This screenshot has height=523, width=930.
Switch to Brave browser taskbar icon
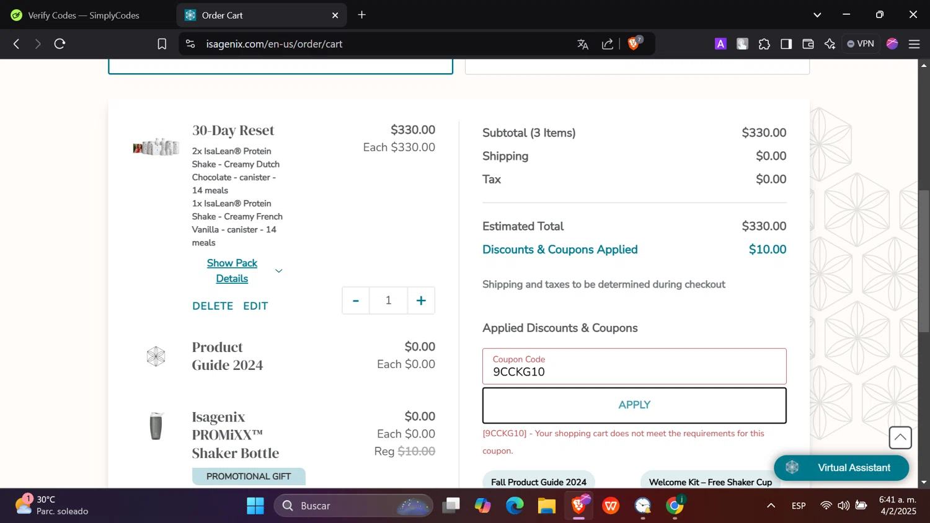[x=579, y=506]
